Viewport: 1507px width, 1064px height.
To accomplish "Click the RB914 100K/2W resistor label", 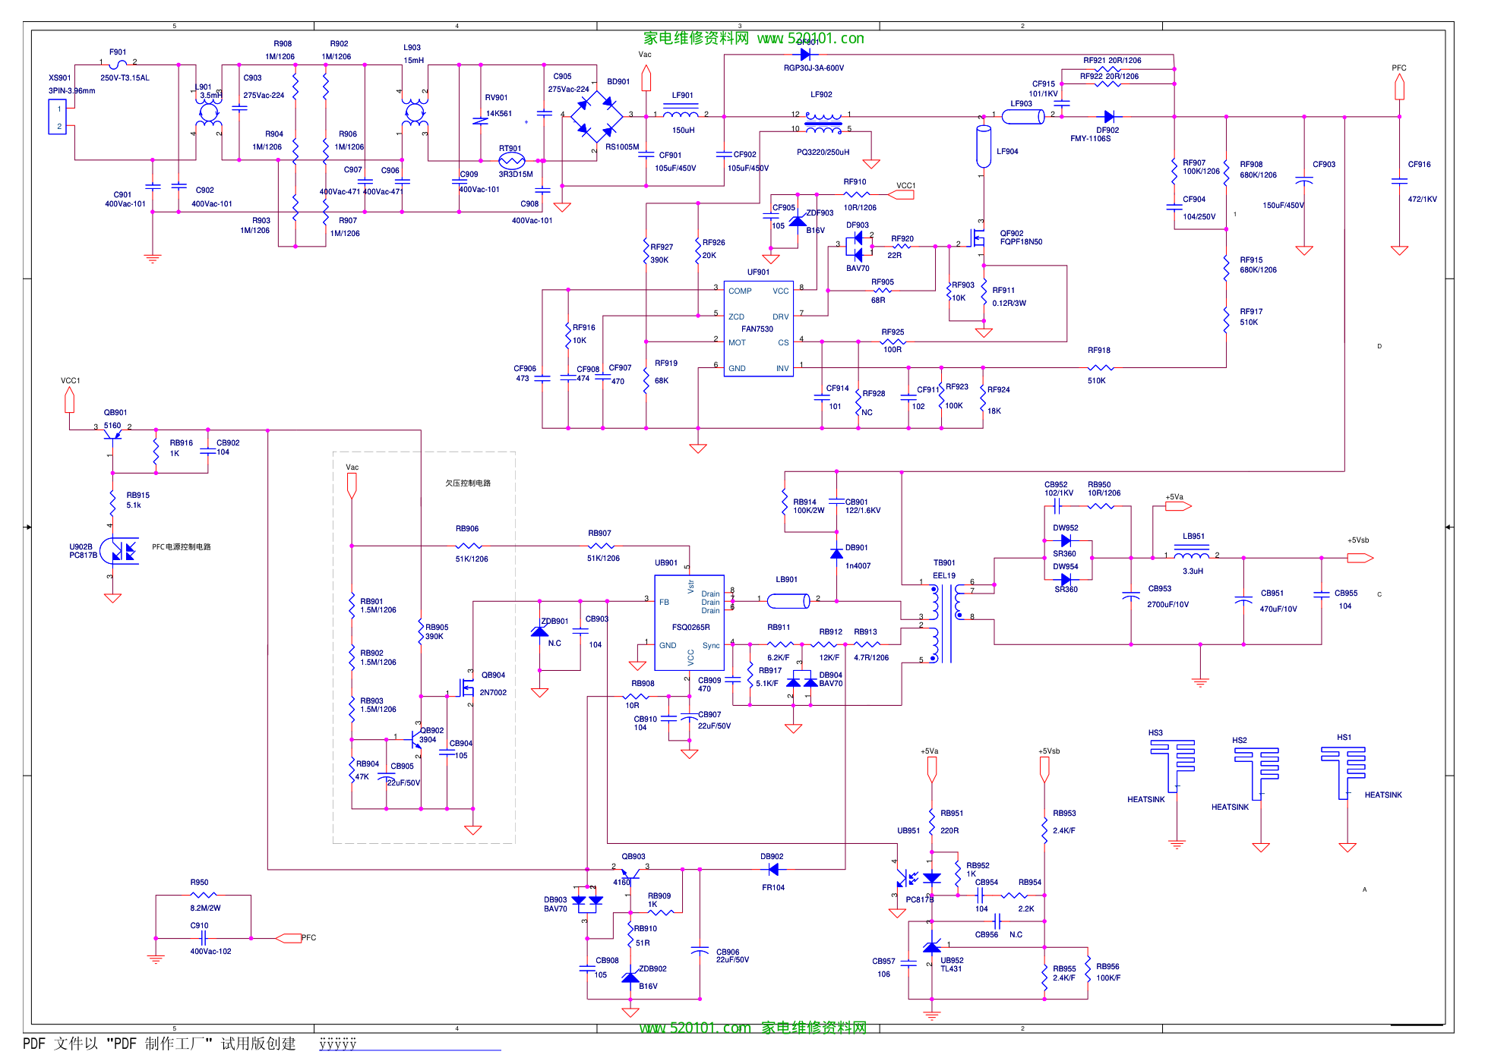I will coord(808,506).
